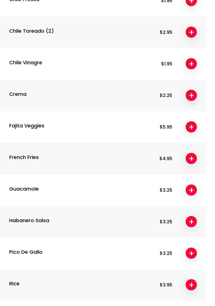This screenshot has width=215, height=306.
Task: Click the $4.95 price text
Action: (x=166, y=158)
